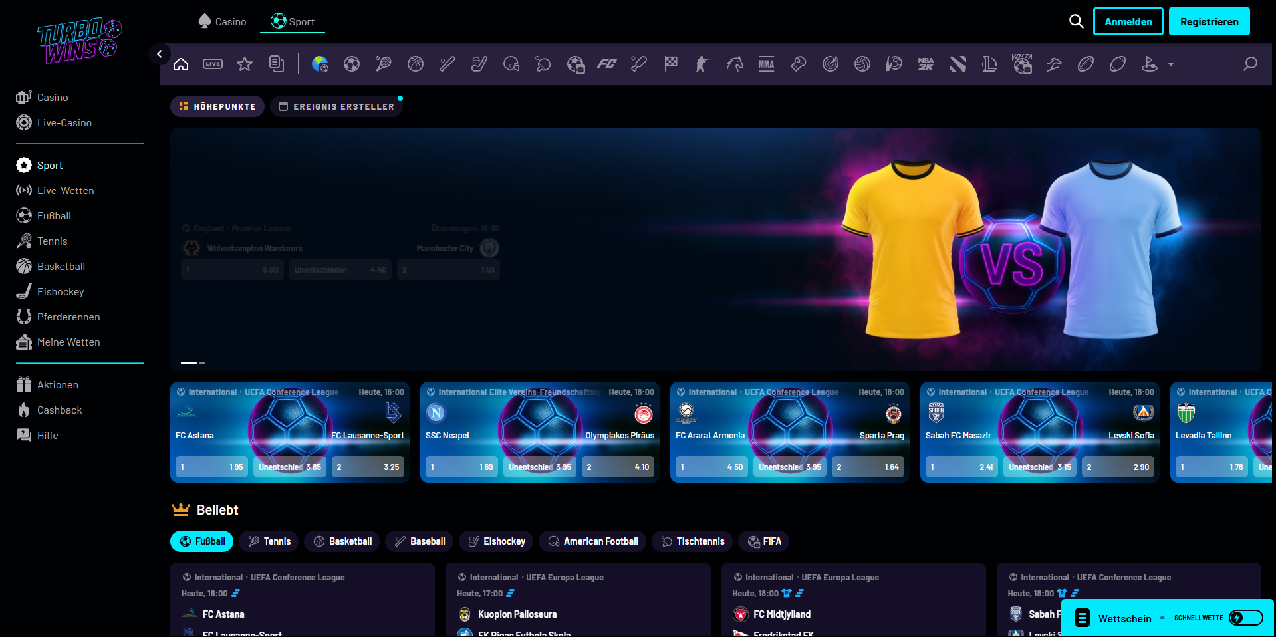
Task: Click the search magnifier in the header
Action: [1076, 21]
